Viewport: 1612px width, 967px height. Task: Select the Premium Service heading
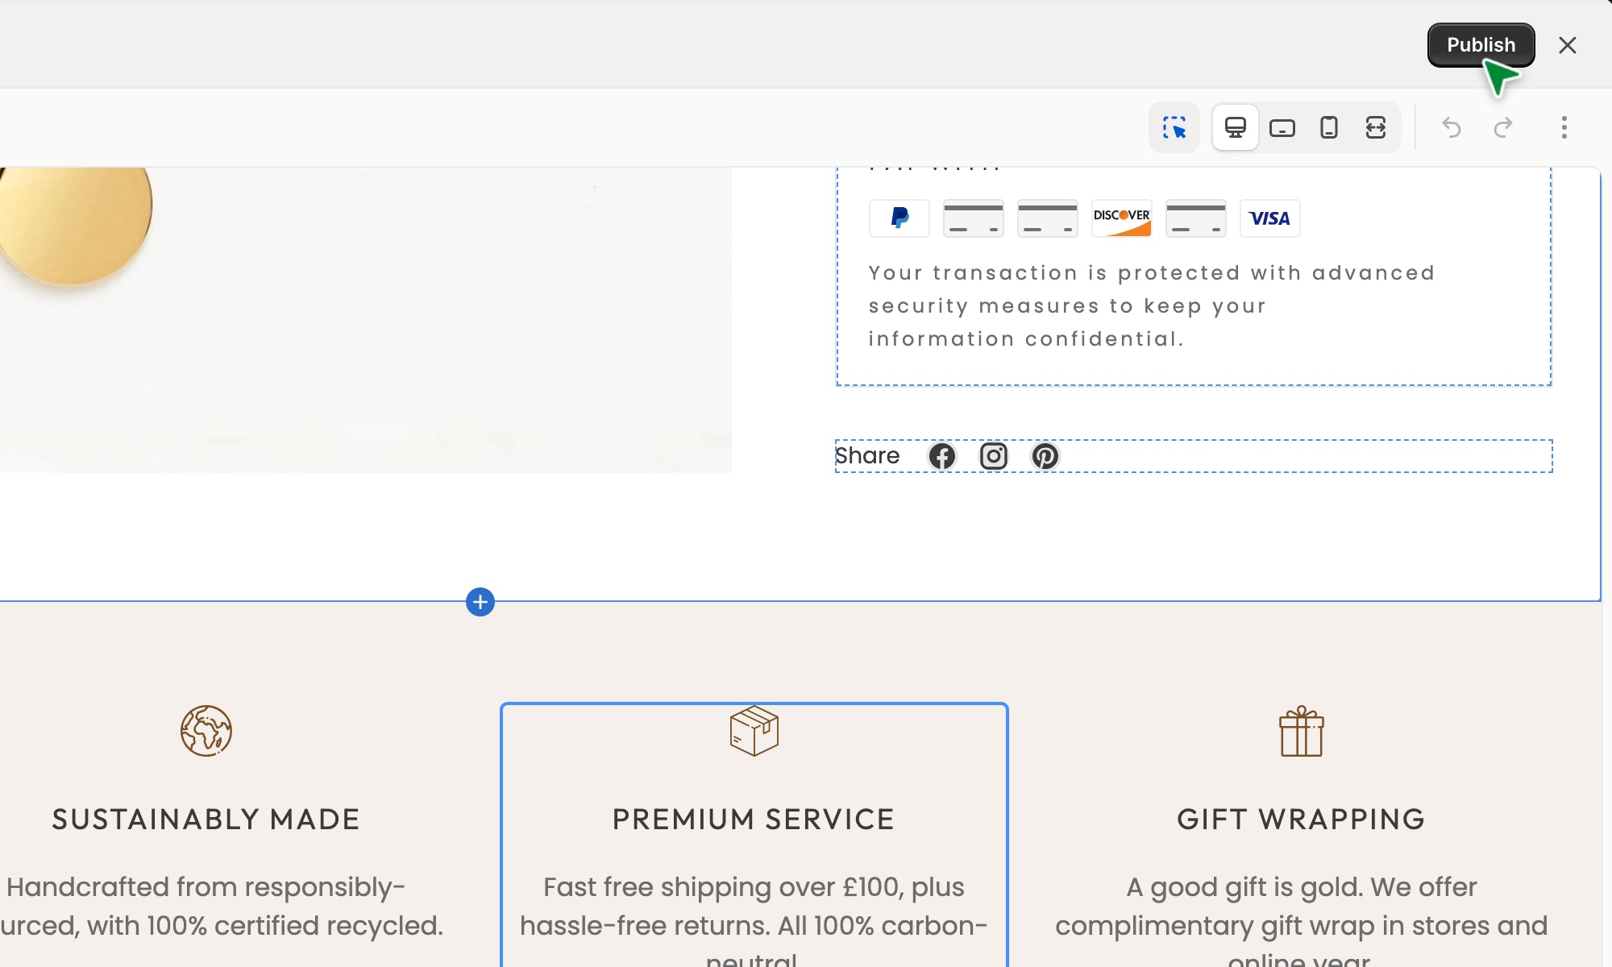point(754,820)
